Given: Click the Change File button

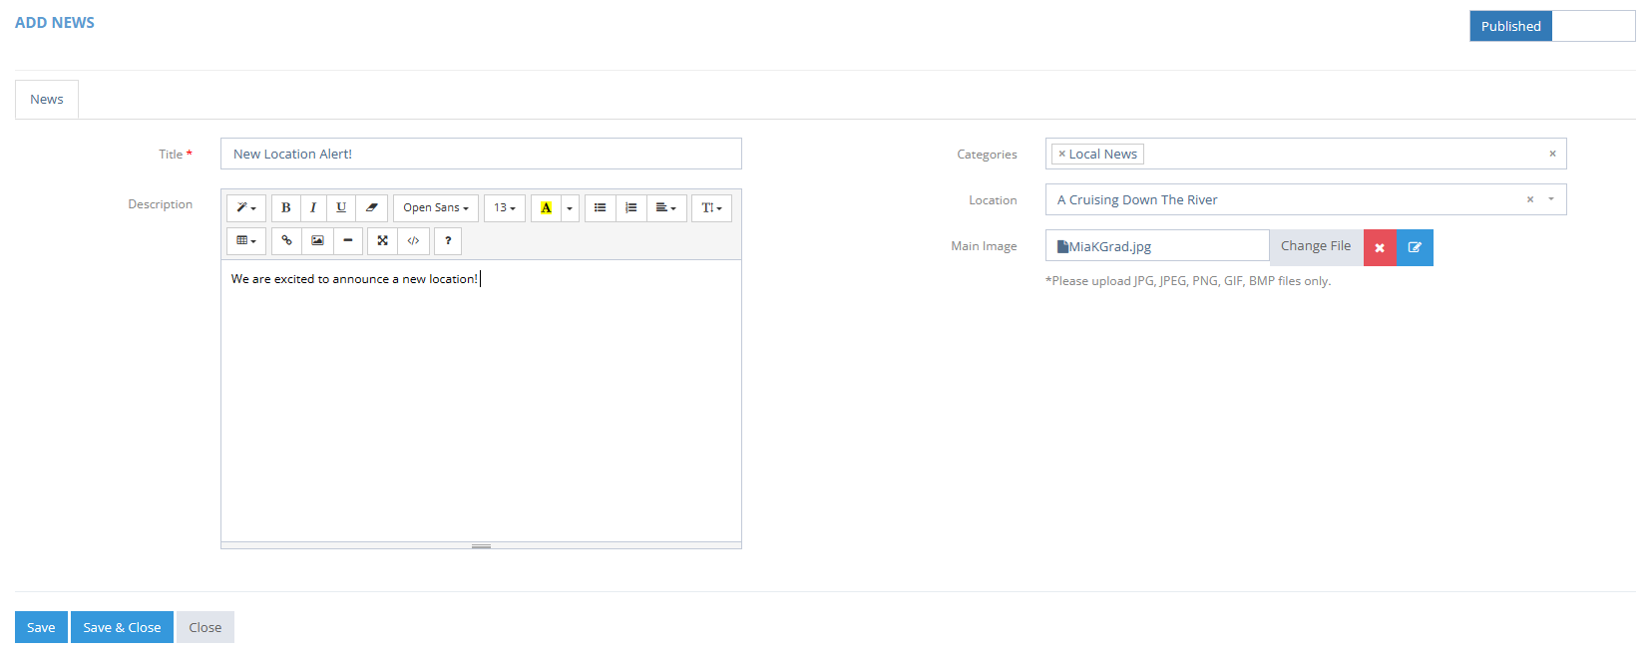Looking at the screenshot, I should pyautogui.click(x=1316, y=246).
